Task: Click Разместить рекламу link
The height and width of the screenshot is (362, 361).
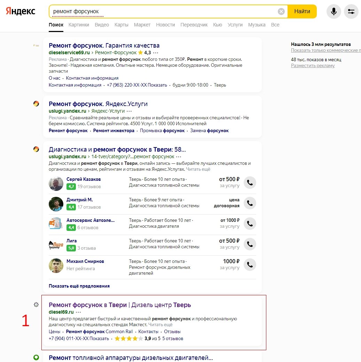Action: [313, 66]
